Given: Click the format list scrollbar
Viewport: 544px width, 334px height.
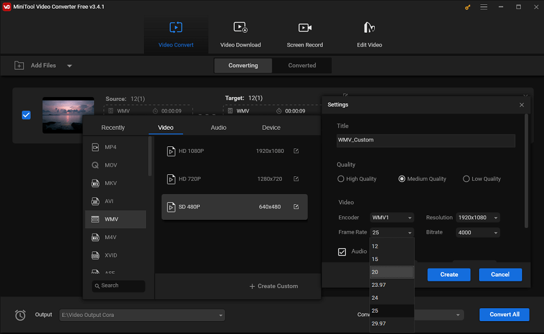Looking at the screenshot, I should pos(150,156).
